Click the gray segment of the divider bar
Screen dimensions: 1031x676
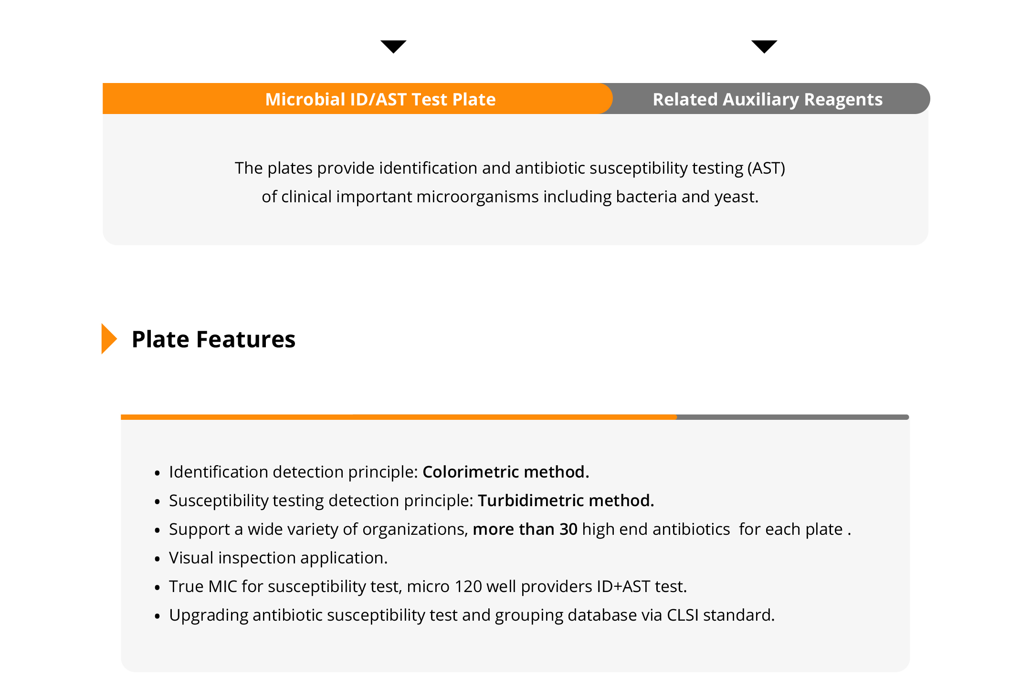point(792,417)
